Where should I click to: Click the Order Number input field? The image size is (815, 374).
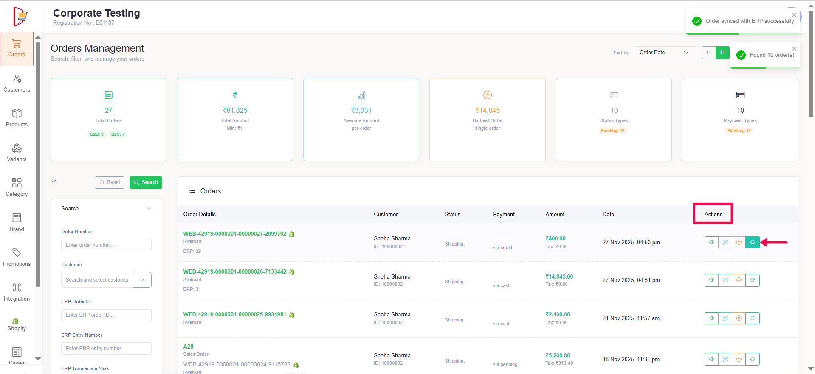click(x=106, y=245)
